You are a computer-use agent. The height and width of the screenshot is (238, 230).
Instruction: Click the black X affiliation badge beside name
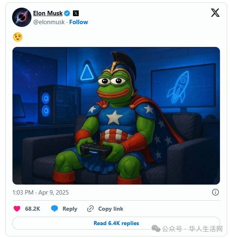click(x=76, y=13)
